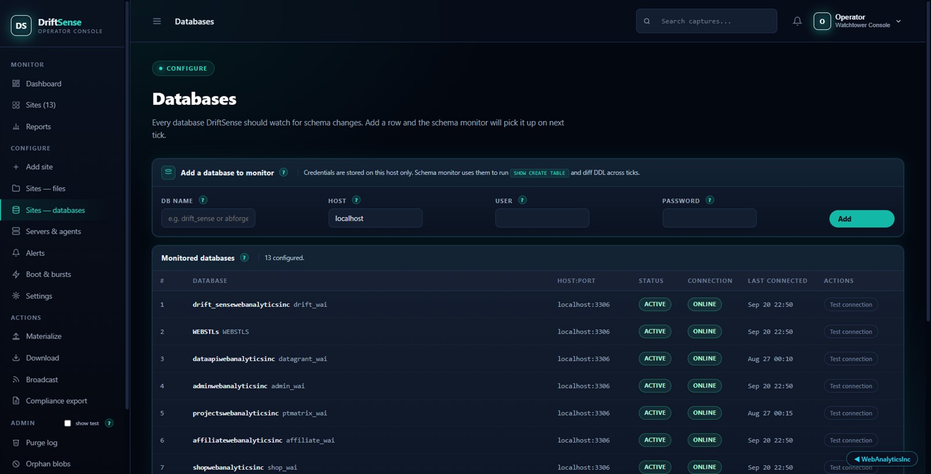Click the Settings gear icon

point(16,296)
